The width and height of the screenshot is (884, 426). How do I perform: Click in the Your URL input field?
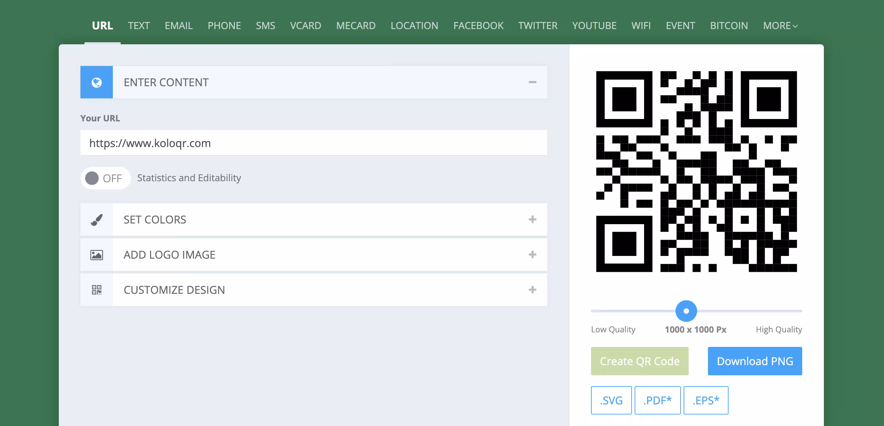pyautogui.click(x=314, y=143)
